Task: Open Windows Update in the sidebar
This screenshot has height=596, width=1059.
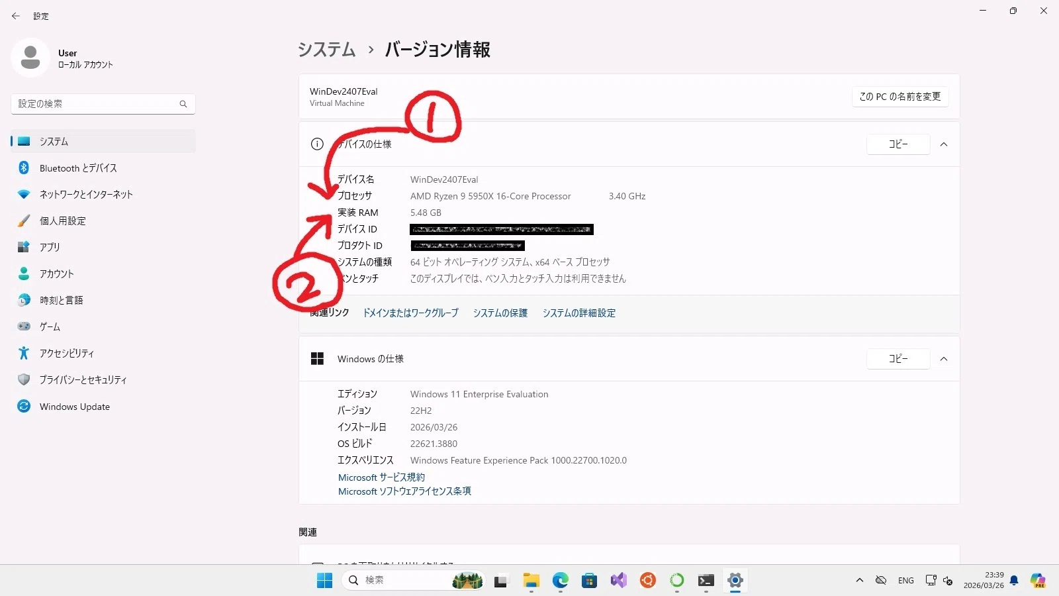Action: click(103, 406)
